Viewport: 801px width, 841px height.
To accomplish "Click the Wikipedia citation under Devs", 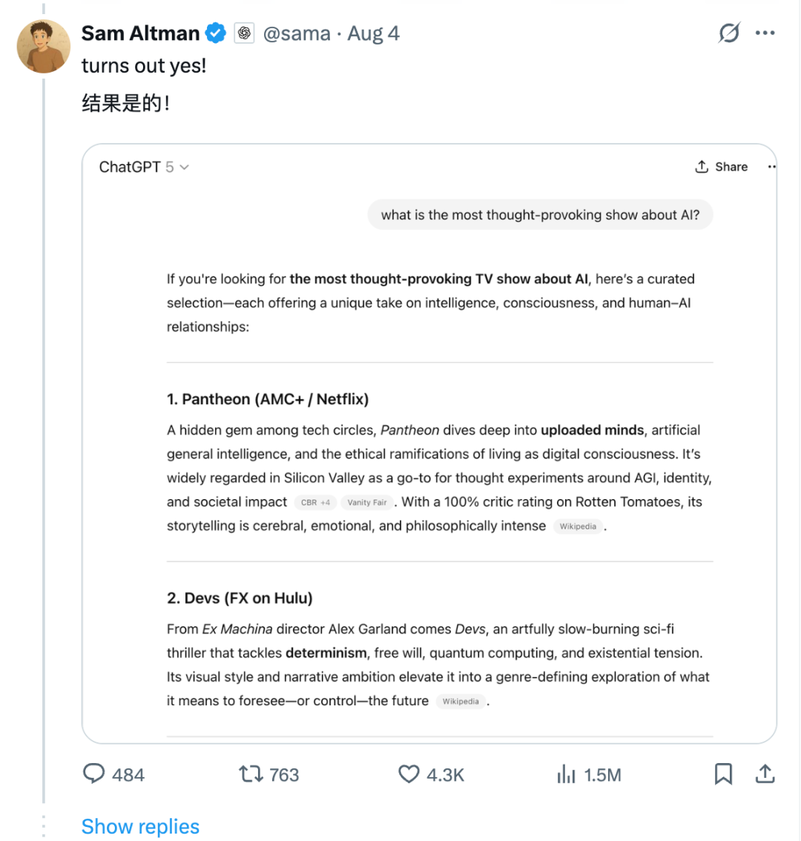I will 461,702.
